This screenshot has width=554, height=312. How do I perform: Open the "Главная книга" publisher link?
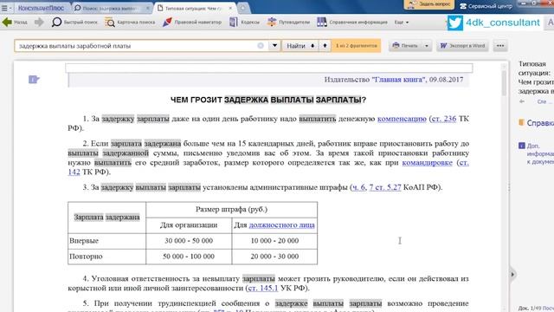click(x=398, y=80)
